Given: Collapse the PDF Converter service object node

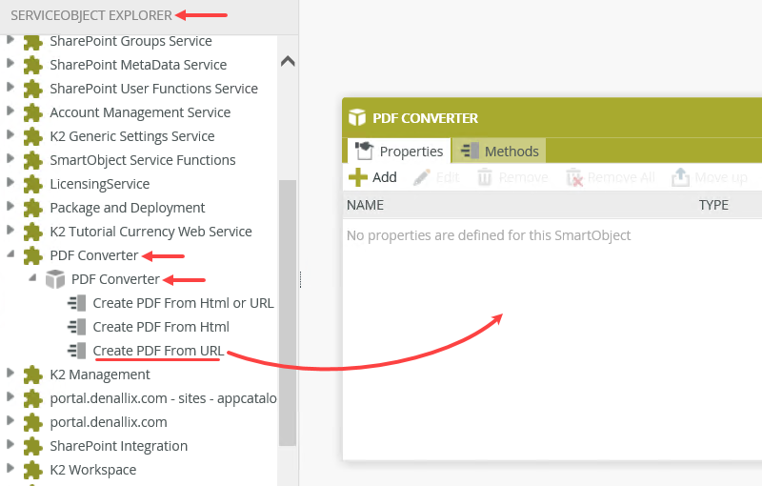Looking at the screenshot, I should pyautogui.click(x=32, y=277).
